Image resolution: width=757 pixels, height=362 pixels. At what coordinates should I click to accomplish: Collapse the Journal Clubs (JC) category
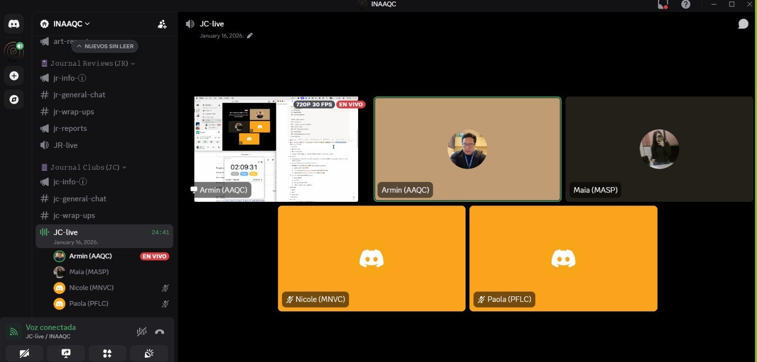pyautogui.click(x=85, y=167)
